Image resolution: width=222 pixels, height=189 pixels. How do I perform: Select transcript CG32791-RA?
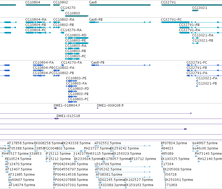(x=201, y=33)
